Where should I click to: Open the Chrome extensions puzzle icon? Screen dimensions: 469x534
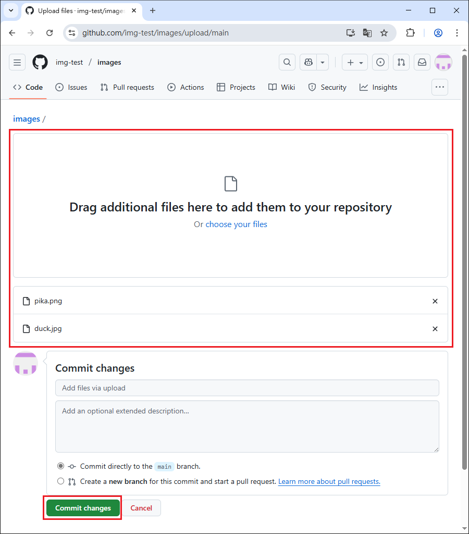[410, 32]
